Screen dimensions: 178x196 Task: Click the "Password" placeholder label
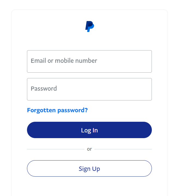(x=44, y=89)
